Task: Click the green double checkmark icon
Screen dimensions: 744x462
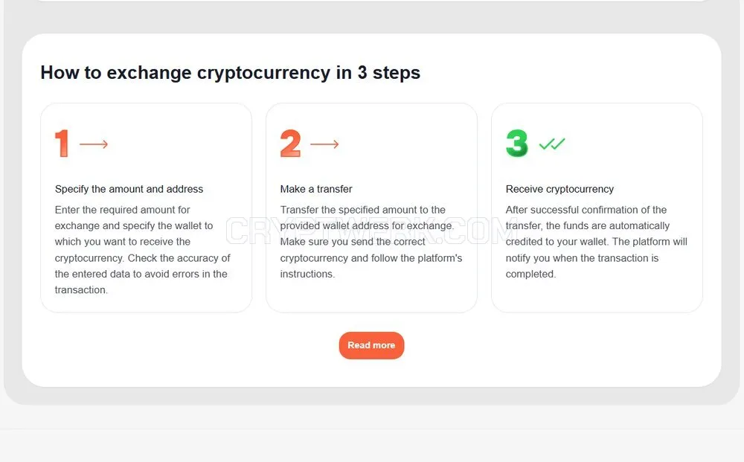Action: 552,144
